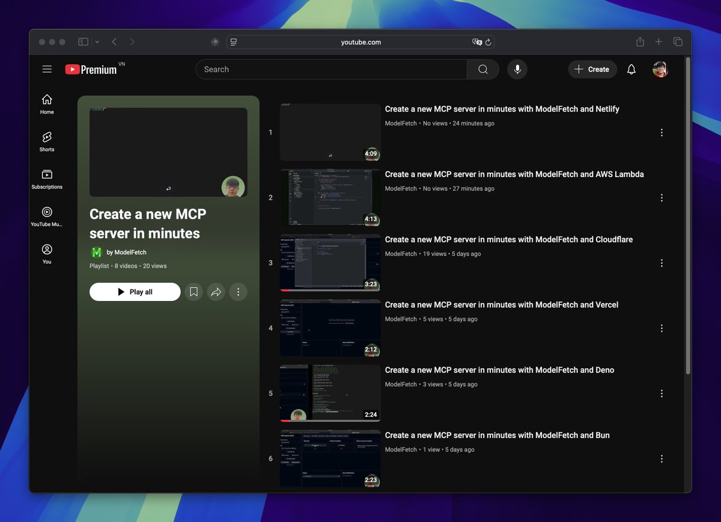Open the 4:09 Netlify video thumbnail
The image size is (721, 522).
coord(330,132)
